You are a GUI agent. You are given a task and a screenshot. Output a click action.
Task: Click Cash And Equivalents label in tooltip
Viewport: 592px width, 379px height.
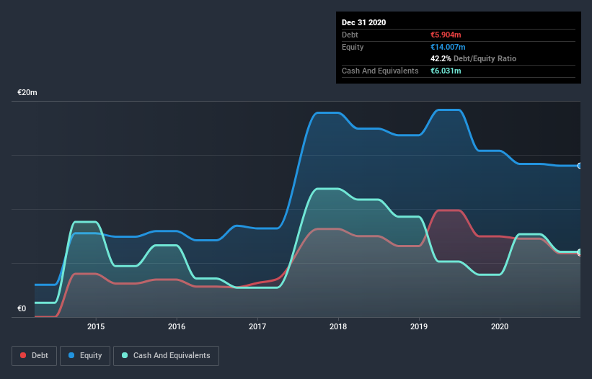point(380,71)
